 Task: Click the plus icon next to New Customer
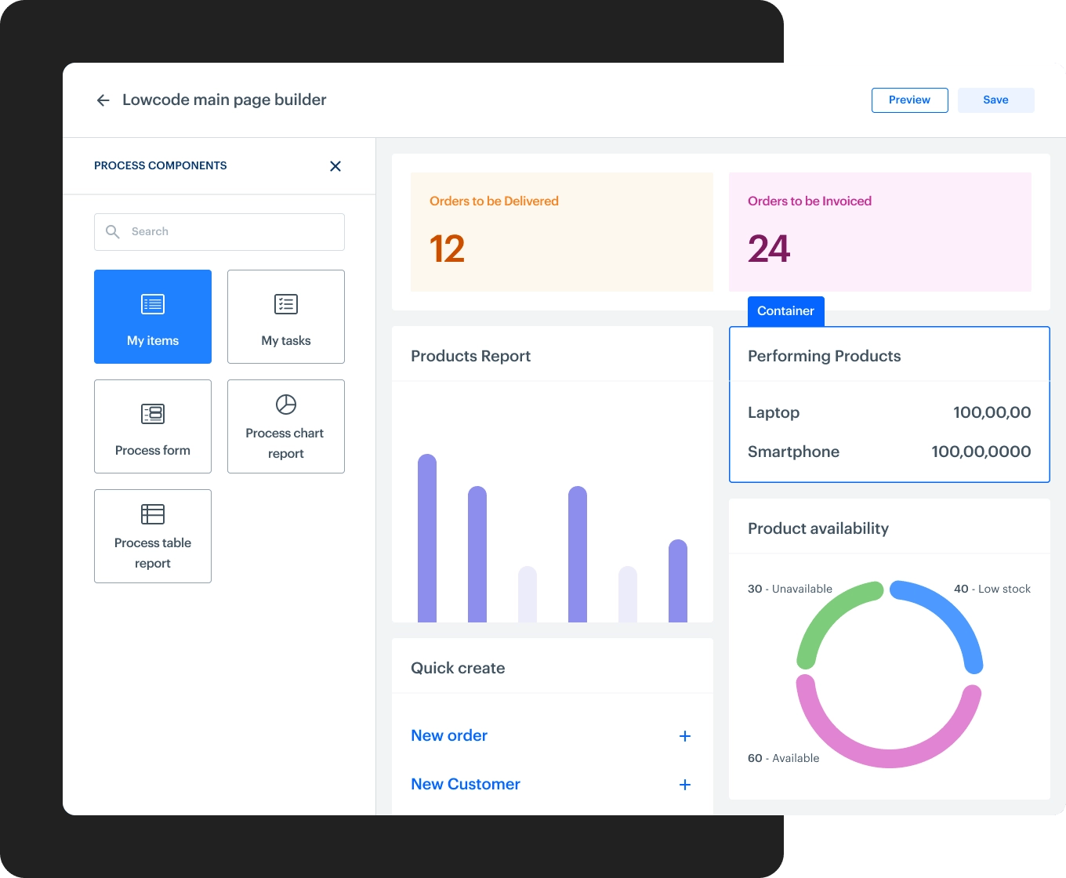(x=684, y=785)
